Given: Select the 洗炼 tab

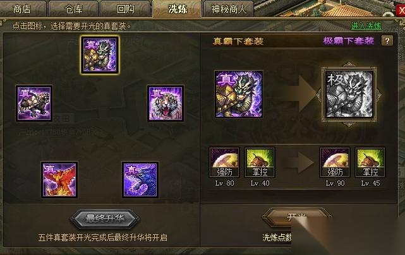Looking at the screenshot, I should 177,9.
